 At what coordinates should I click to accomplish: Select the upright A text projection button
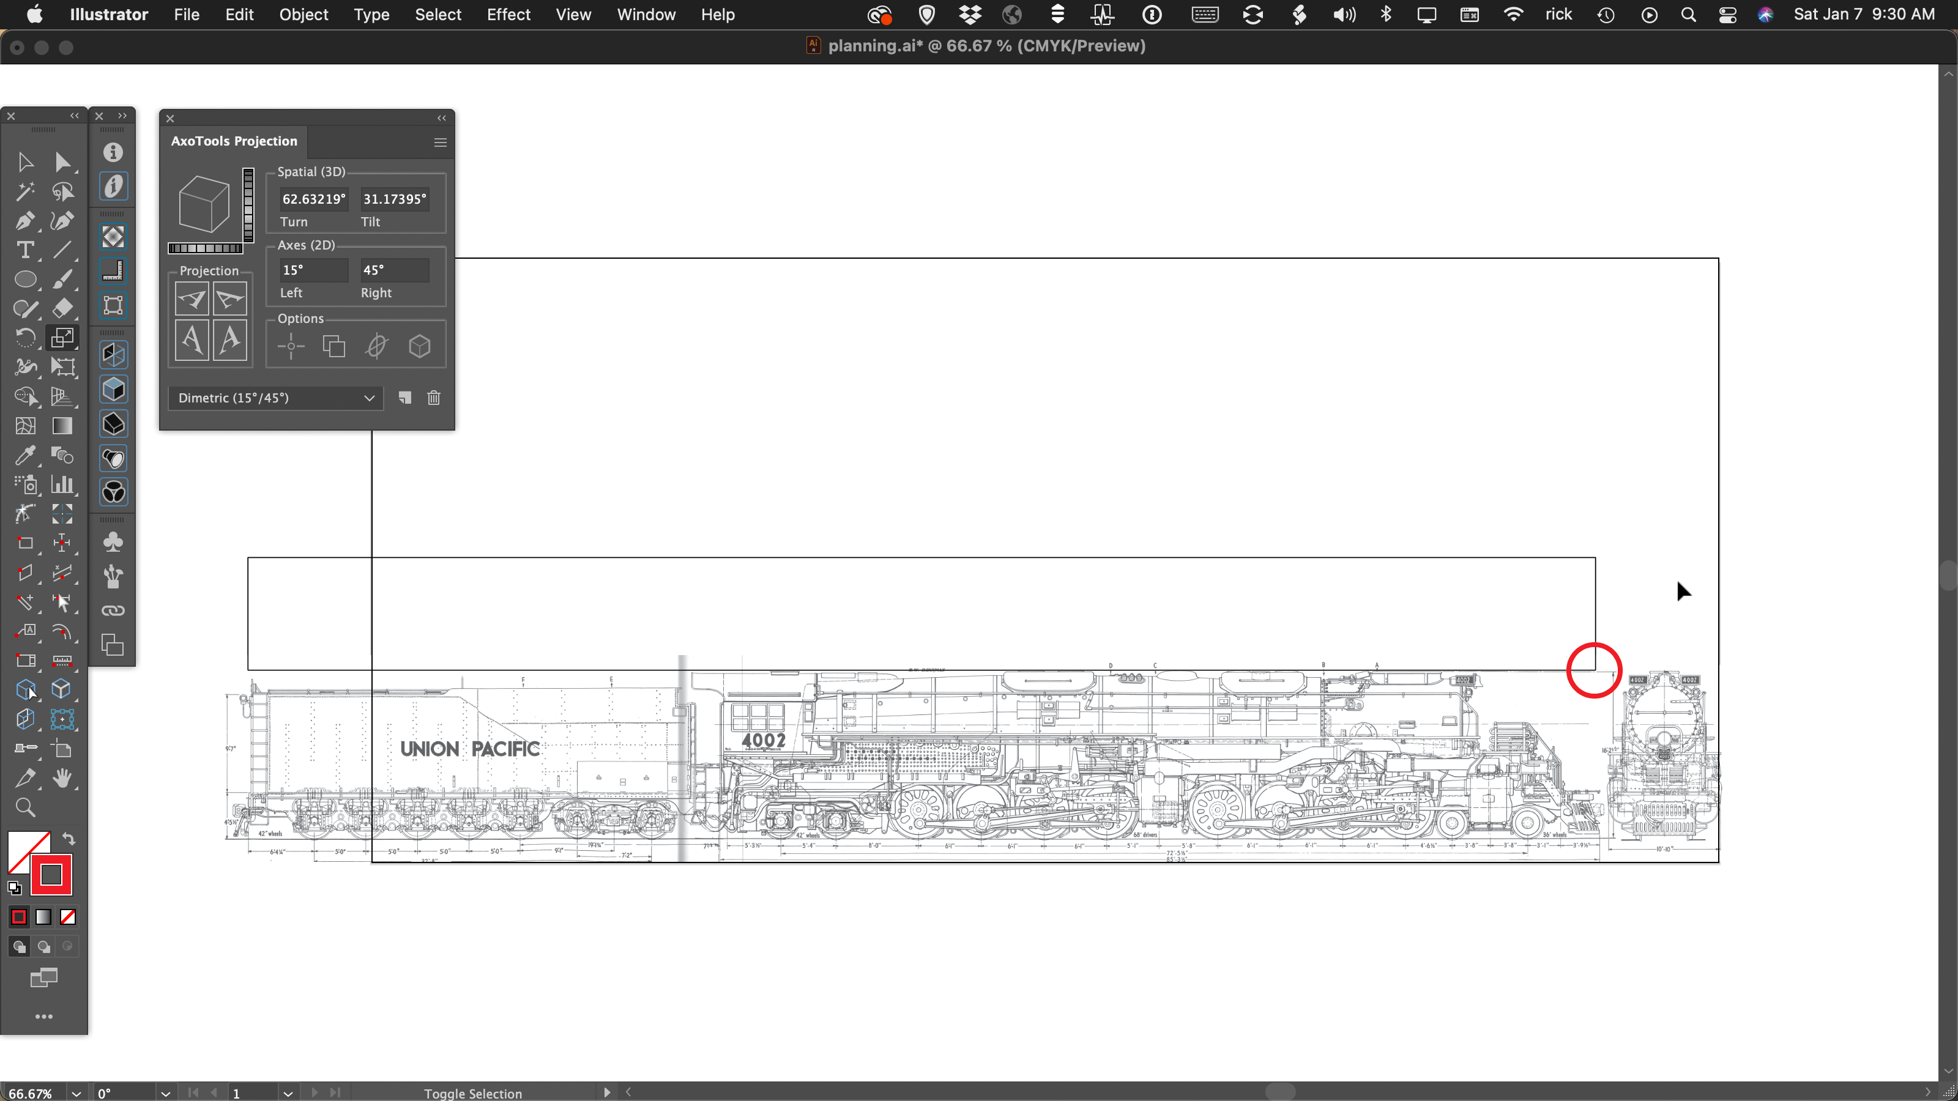pyautogui.click(x=192, y=339)
